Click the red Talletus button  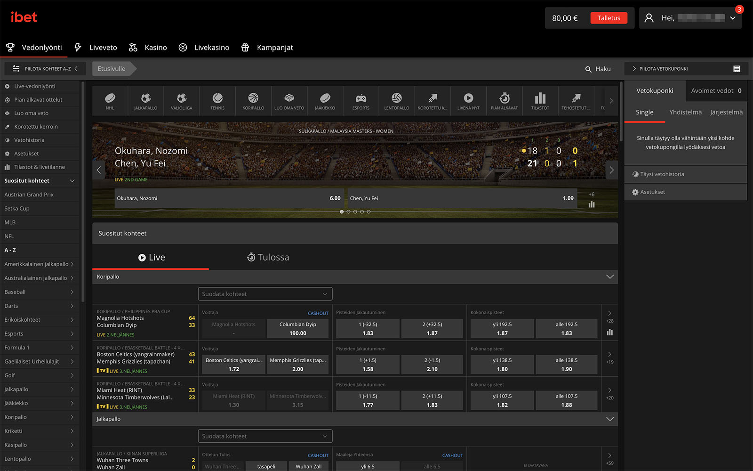[x=609, y=18]
